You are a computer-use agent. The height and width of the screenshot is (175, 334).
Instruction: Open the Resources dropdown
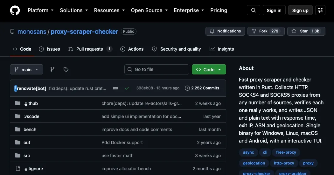(109, 10)
